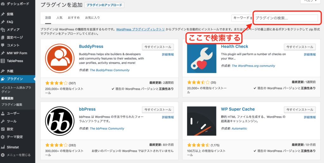Switch to the Favorites (お気に入り) tab
Screen dimensions: 324x163
point(93,18)
